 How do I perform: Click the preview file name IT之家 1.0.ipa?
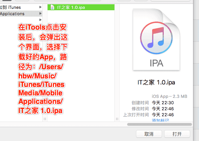(156, 82)
